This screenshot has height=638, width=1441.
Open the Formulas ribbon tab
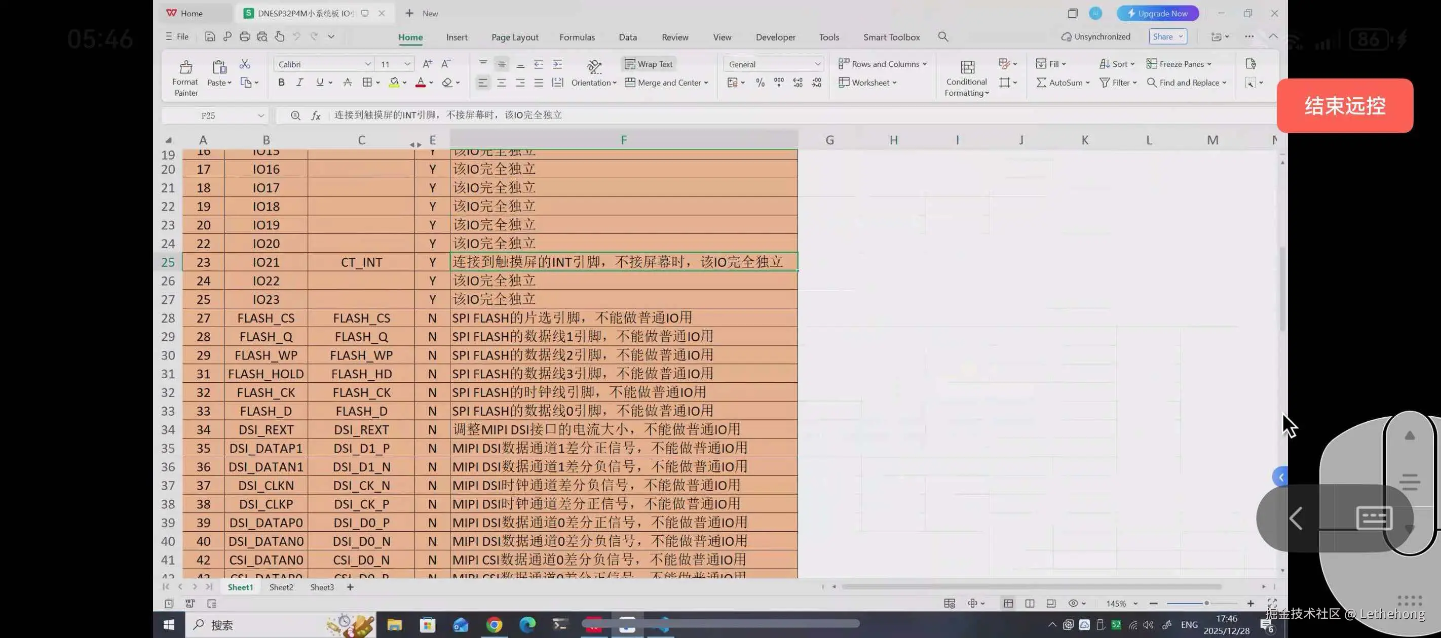pyautogui.click(x=577, y=37)
